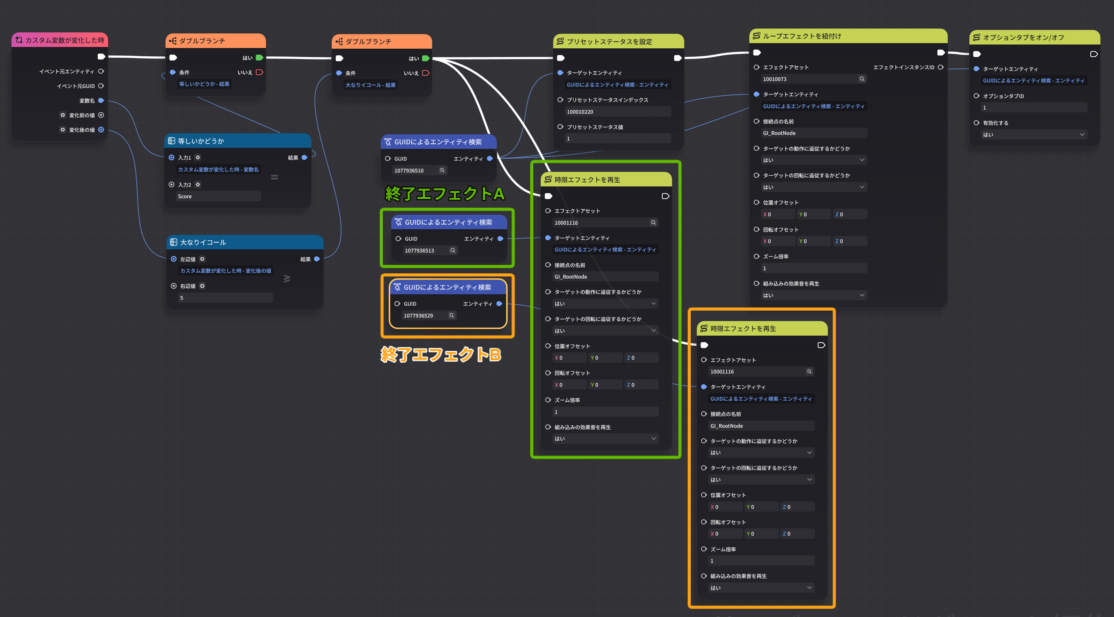Open asset search in 10010073 field
This screenshot has height=617, width=1114.
coord(862,79)
